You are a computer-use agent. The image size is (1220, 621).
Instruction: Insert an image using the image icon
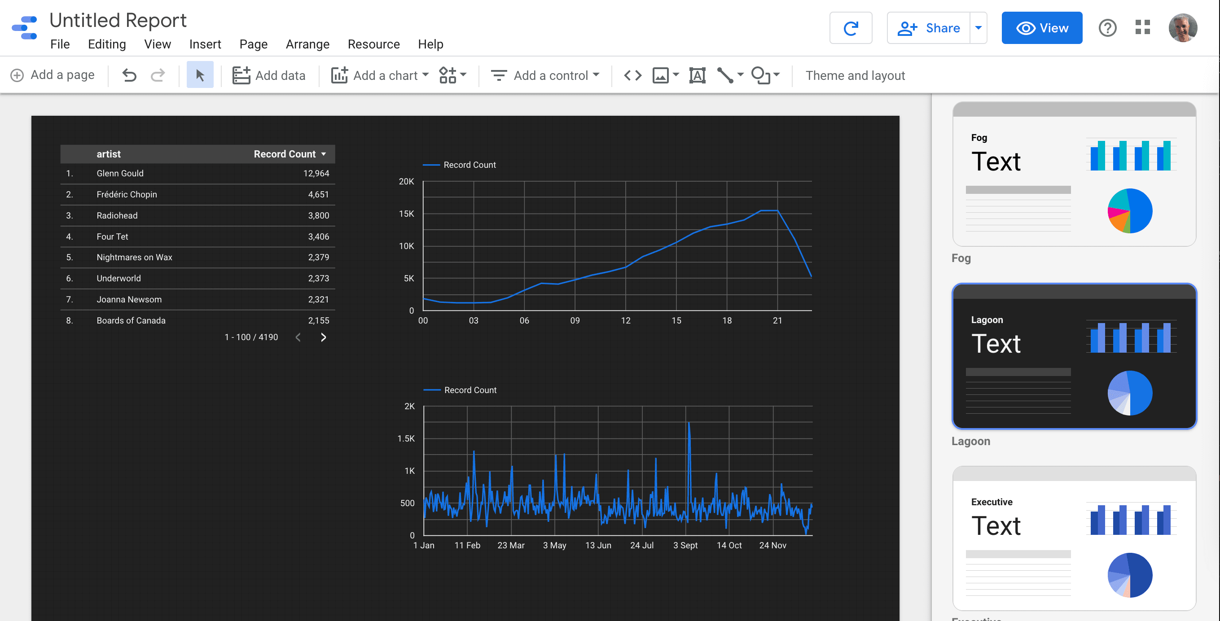coord(661,75)
